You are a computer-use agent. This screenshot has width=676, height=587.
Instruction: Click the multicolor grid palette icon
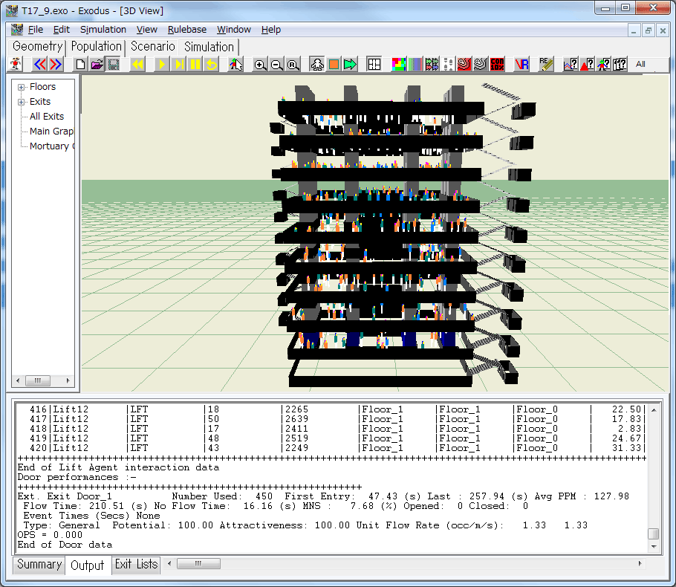[399, 65]
